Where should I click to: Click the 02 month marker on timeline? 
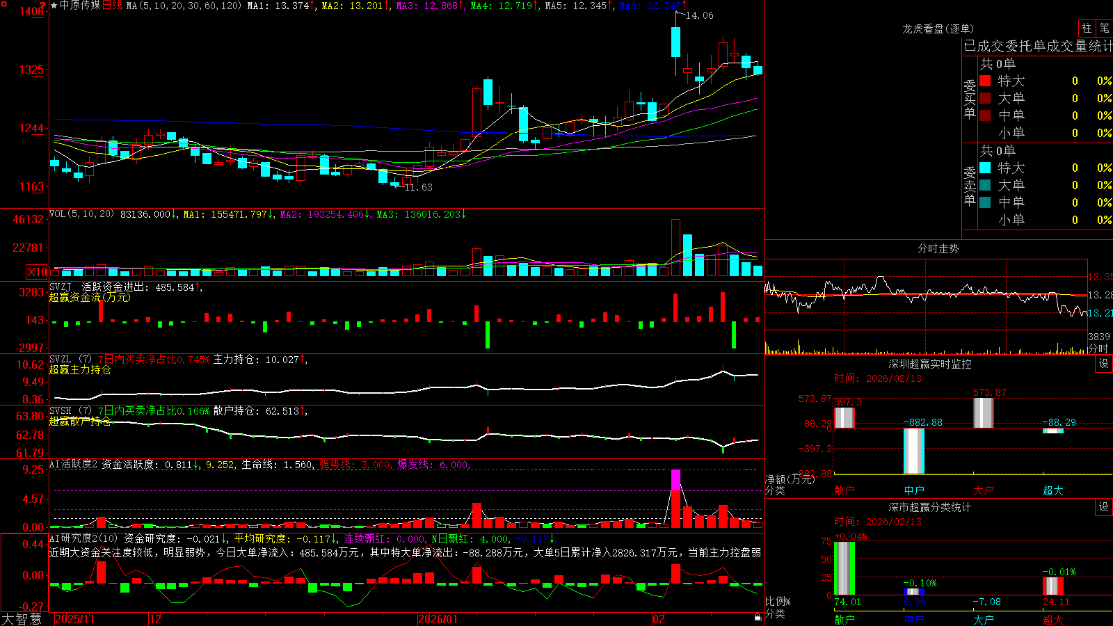point(659,619)
